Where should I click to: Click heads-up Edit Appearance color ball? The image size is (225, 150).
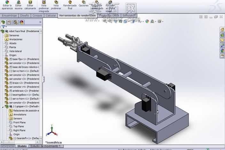147,21
